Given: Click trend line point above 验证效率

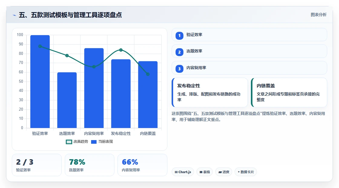Looking at the screenshot, I should (x=40, y=46).
